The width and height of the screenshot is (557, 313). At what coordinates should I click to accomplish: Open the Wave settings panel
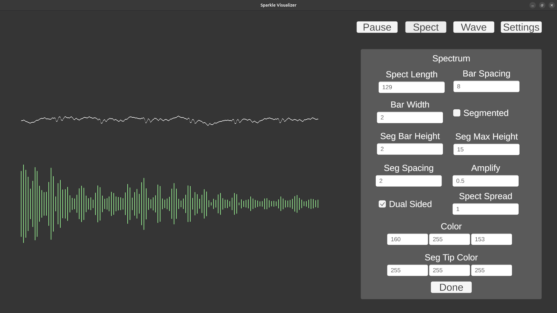coord(473,27)
